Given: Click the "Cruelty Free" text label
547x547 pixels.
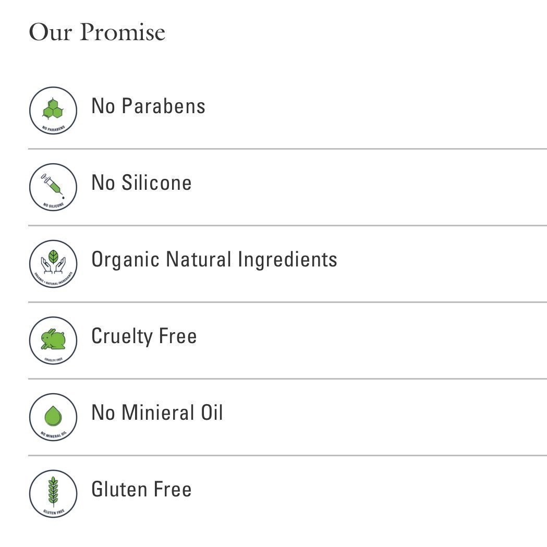Looking at the screenshot, I should coord(144,336).
